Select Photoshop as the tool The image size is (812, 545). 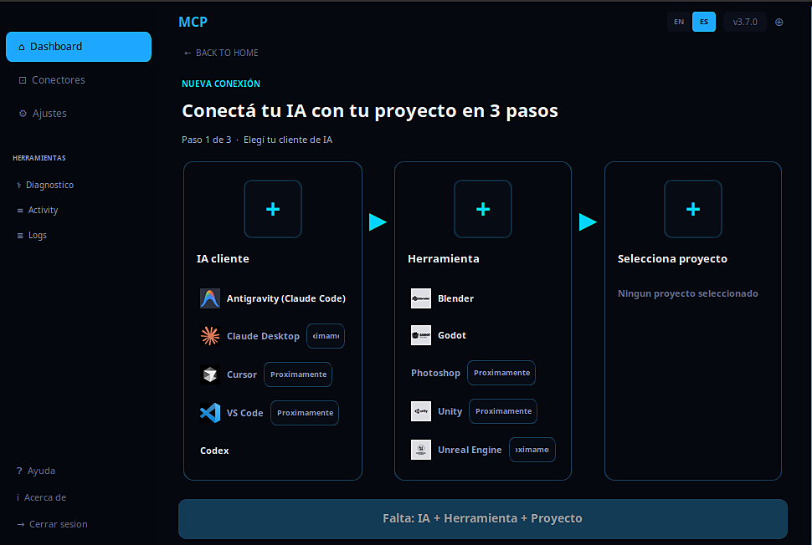click(435, 373)
